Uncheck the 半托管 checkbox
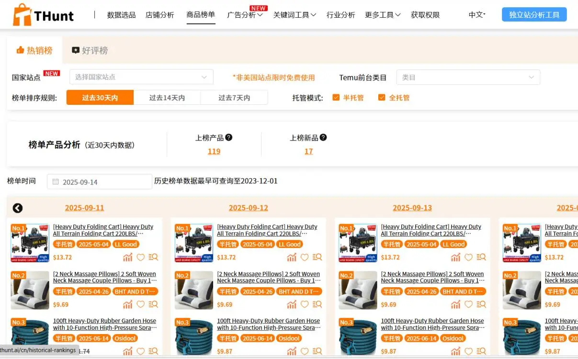This screenshot has width=578, height=359. (336, 98)
